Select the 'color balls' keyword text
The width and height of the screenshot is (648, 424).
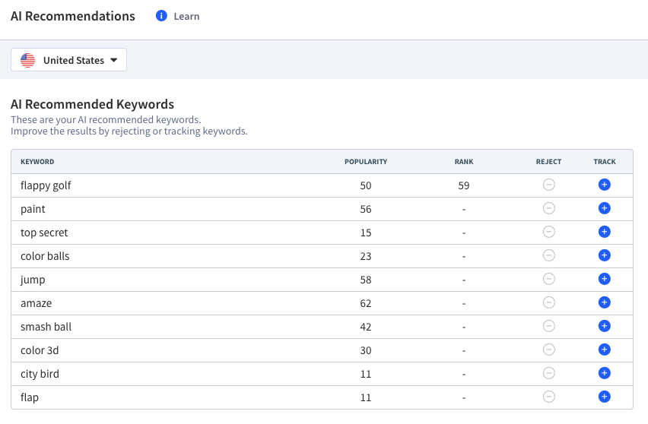point(45,256)
